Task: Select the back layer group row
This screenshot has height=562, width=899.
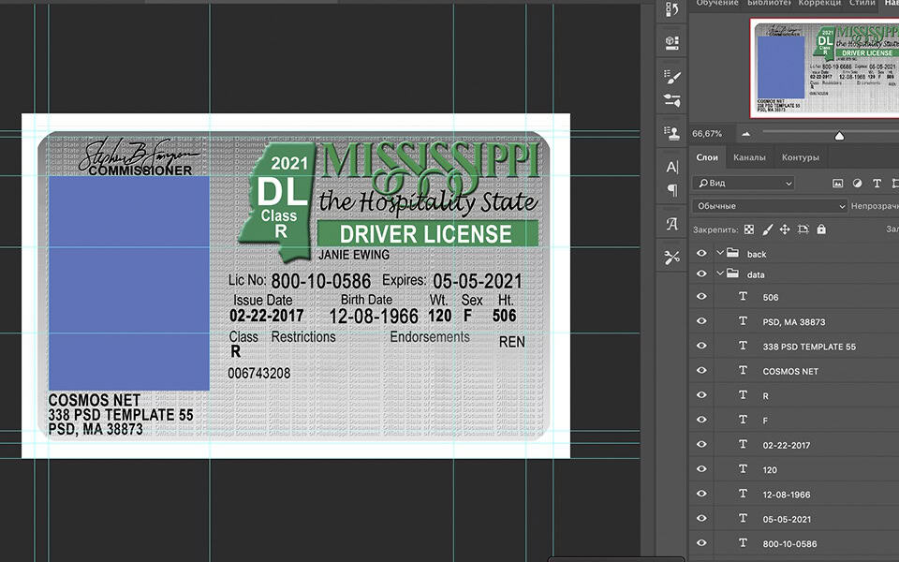Action: point(795,254)
